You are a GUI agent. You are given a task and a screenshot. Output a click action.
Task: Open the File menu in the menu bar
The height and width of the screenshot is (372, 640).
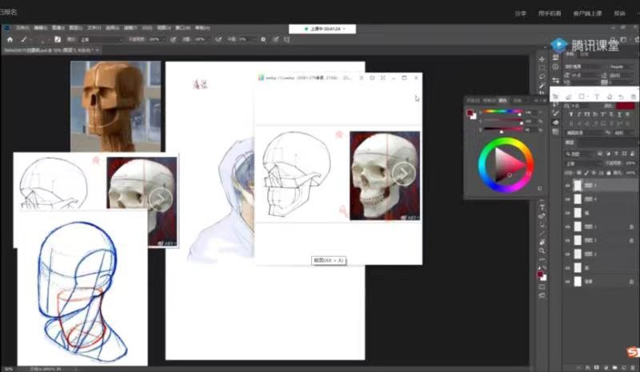coord(22,27)
